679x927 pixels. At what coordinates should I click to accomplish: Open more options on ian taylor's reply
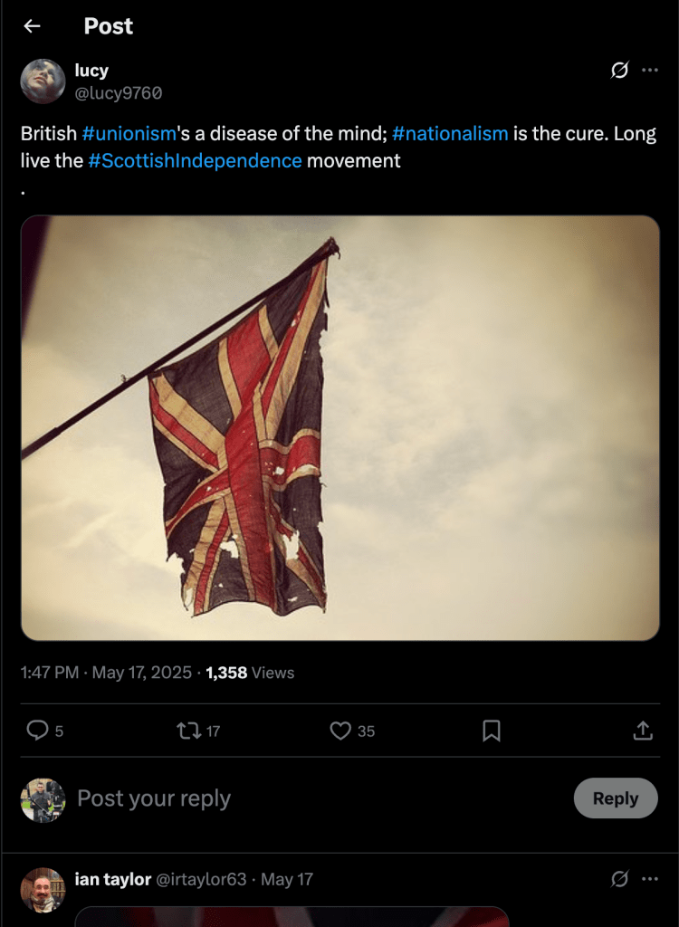pyautogui.click(x=649, y=879)
